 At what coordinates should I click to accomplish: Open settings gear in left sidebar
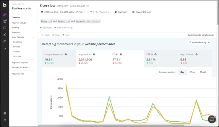[5, 113]
